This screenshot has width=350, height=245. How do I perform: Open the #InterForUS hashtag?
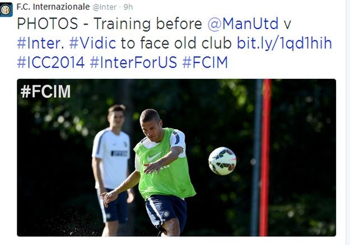(x=133, y=62)
